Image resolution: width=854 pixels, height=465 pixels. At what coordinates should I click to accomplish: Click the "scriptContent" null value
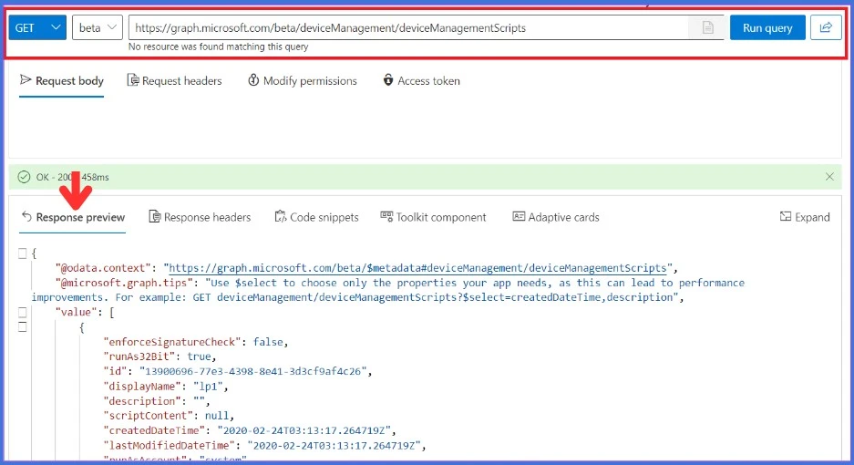(x=217, y=416)
